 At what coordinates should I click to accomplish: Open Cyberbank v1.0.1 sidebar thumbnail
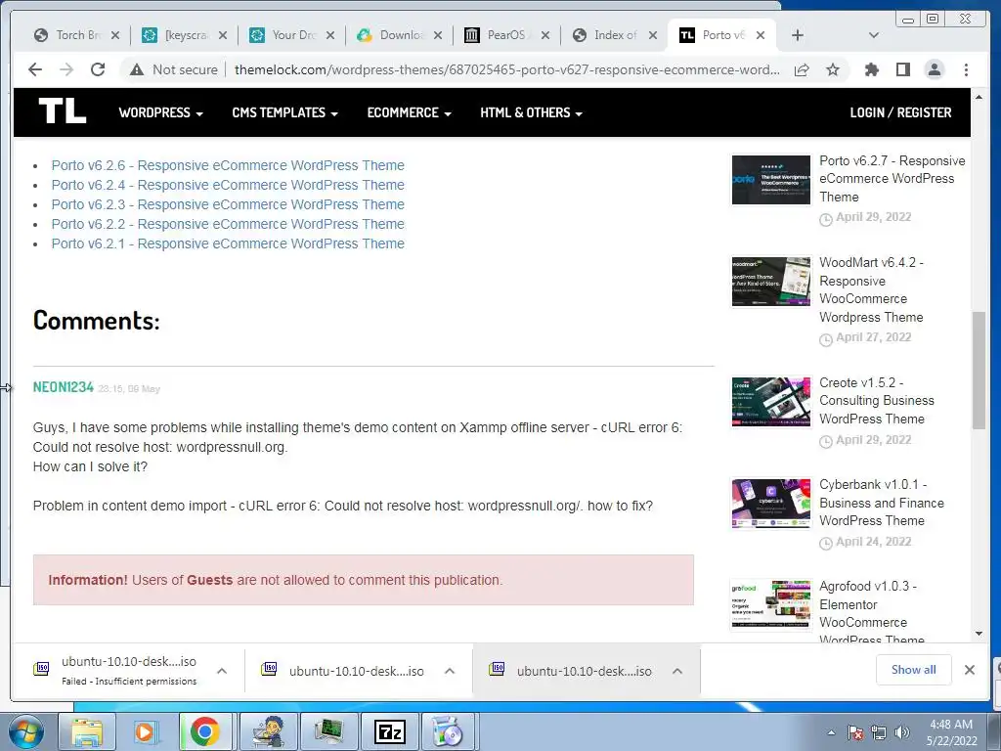[x=770, y=504]
